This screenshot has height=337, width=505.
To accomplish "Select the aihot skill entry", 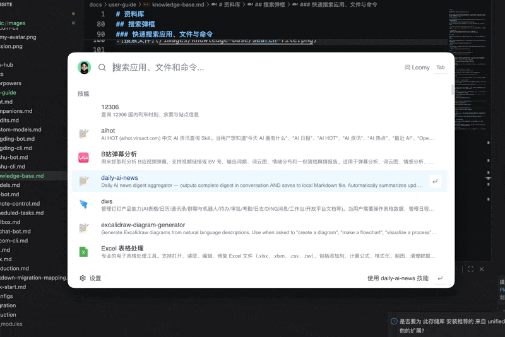I will point(259,134).
